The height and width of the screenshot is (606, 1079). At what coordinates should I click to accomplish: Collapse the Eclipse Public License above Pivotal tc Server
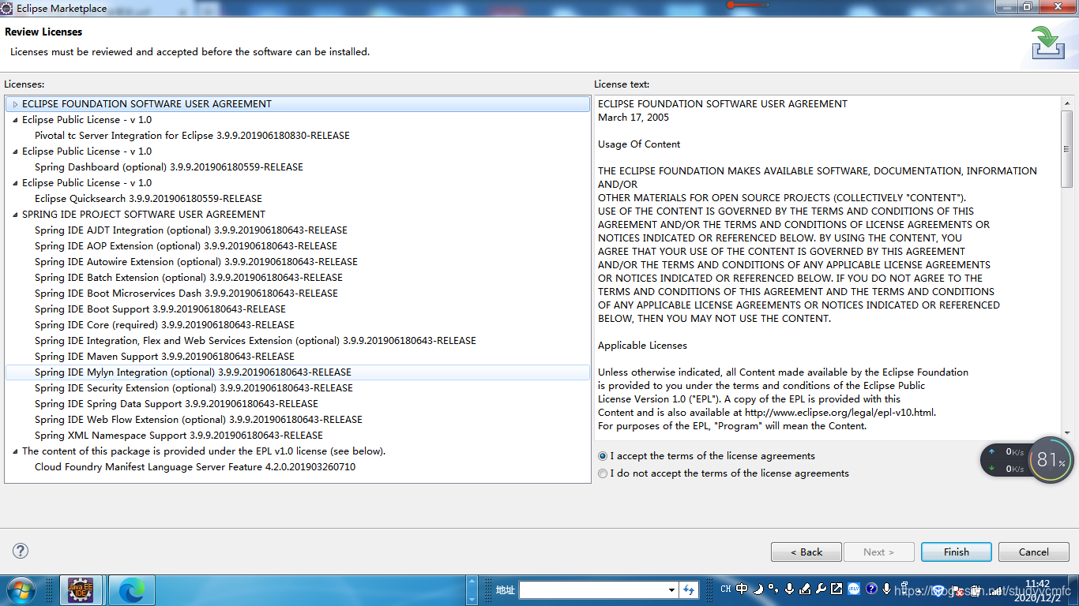[x=15, y=120]
